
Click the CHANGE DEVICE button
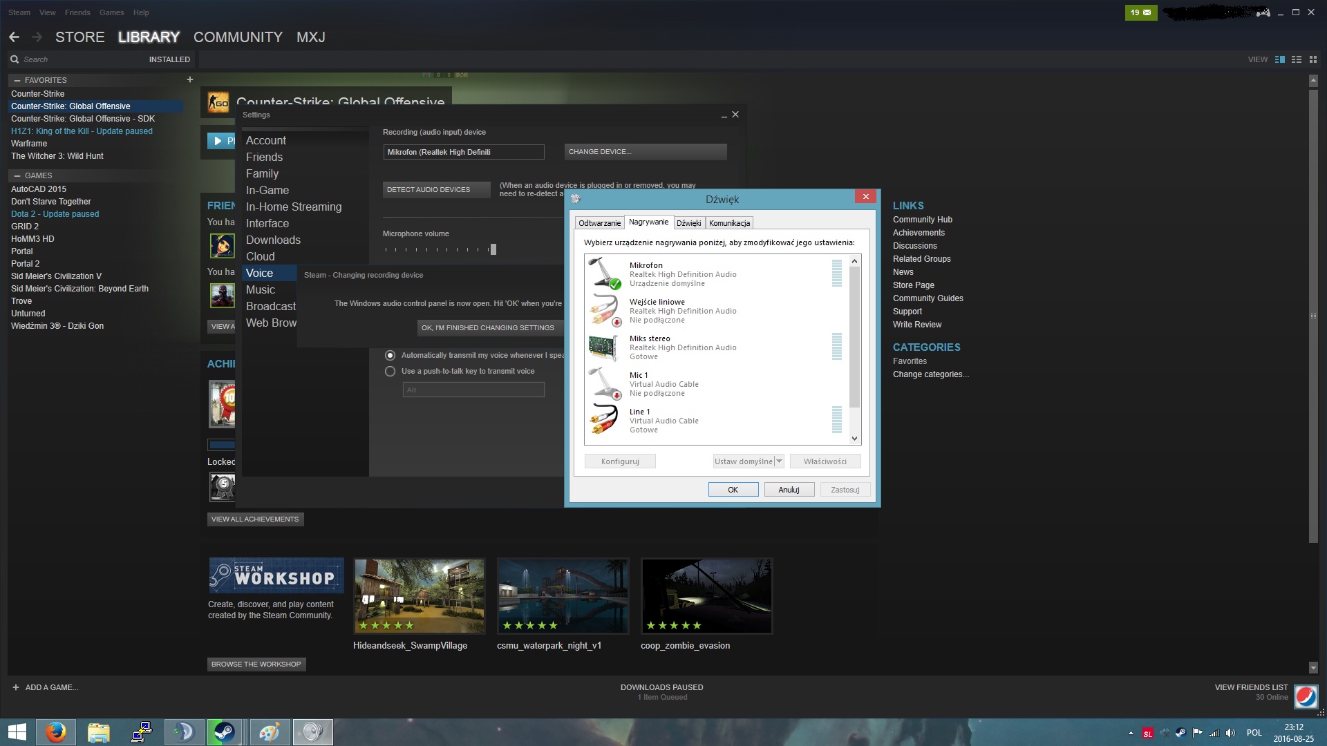[646, 152]
